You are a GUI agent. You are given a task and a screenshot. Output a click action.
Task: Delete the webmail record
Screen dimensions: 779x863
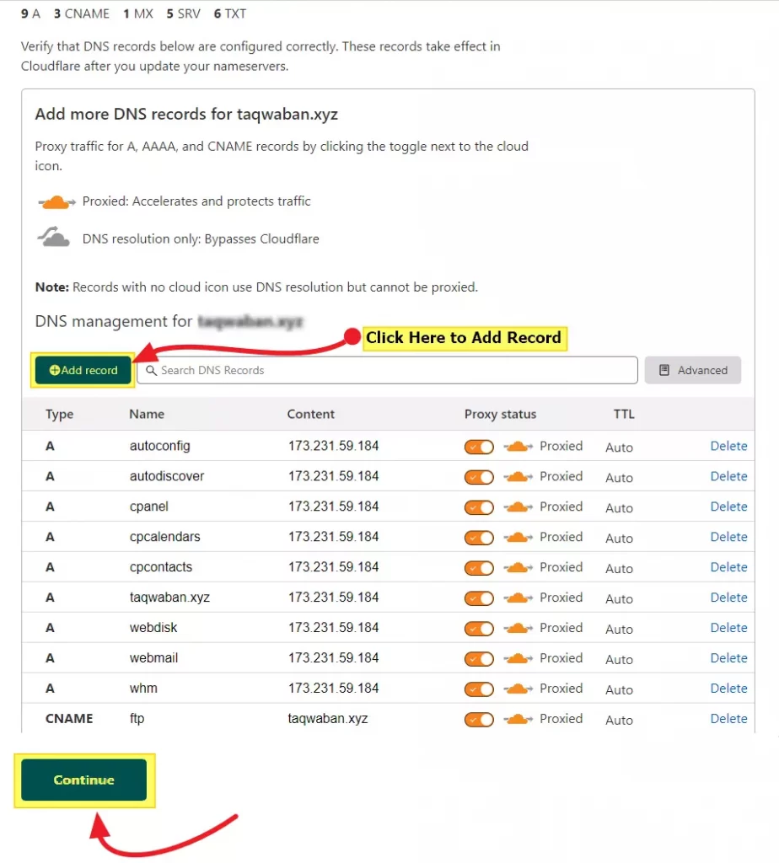pyautogui.click(x=728, y=657)
